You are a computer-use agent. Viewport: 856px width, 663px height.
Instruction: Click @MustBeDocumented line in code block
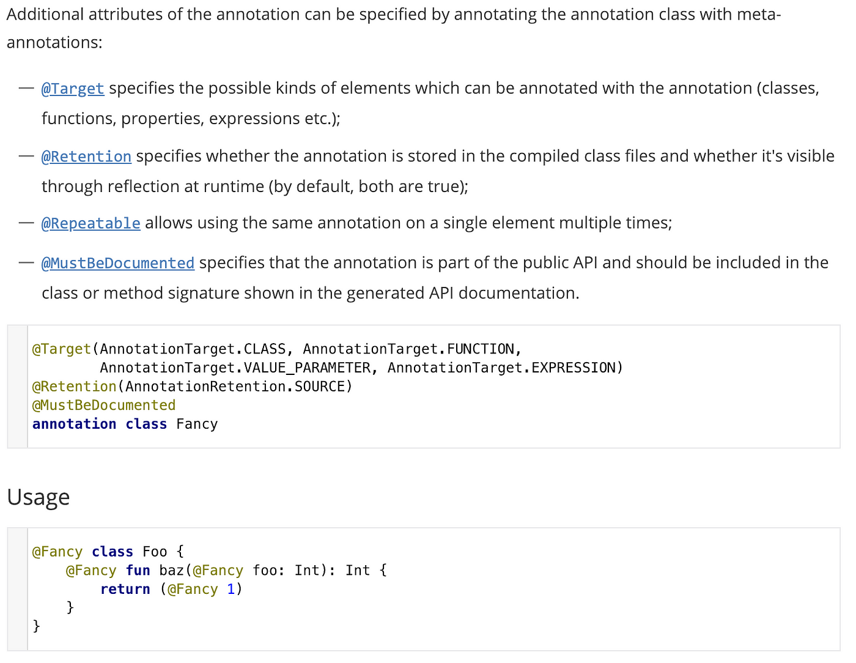104,406
